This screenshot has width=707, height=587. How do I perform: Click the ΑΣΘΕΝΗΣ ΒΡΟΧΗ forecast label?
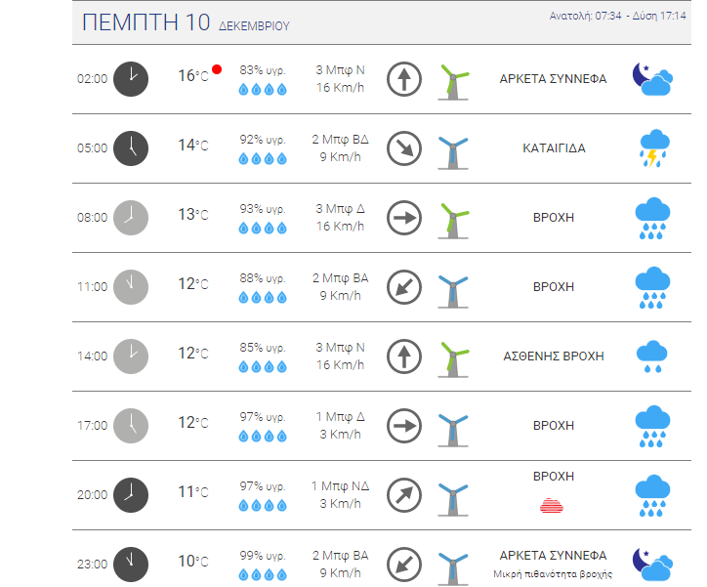pos(554,356)
